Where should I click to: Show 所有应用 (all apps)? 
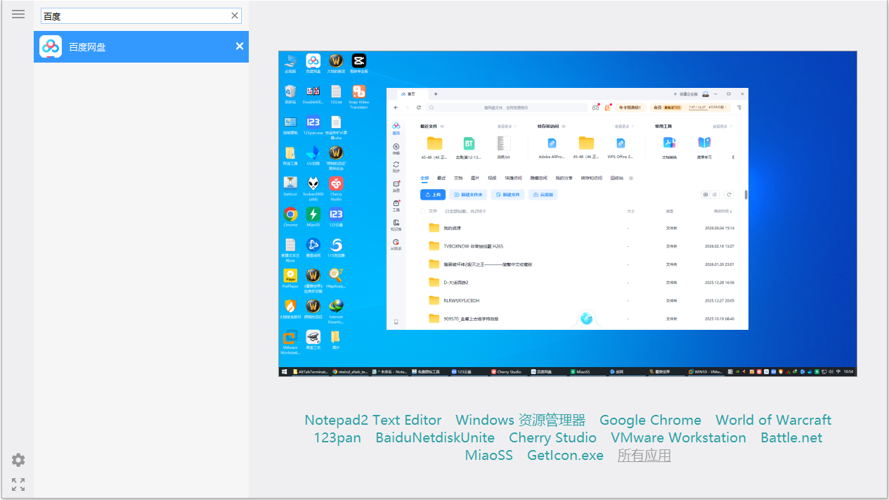(644, 455)
